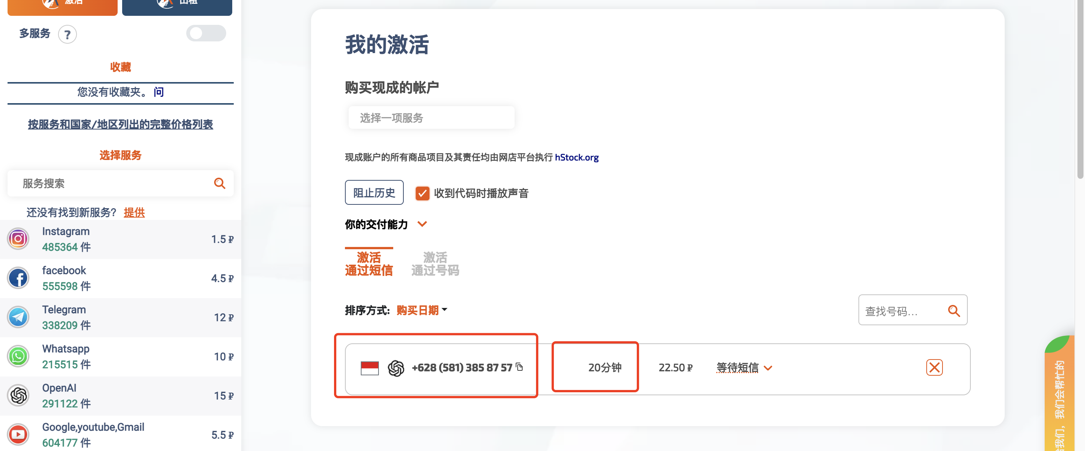
Task: Open the 选择一项服务 select box
Action: click(431, 118)
